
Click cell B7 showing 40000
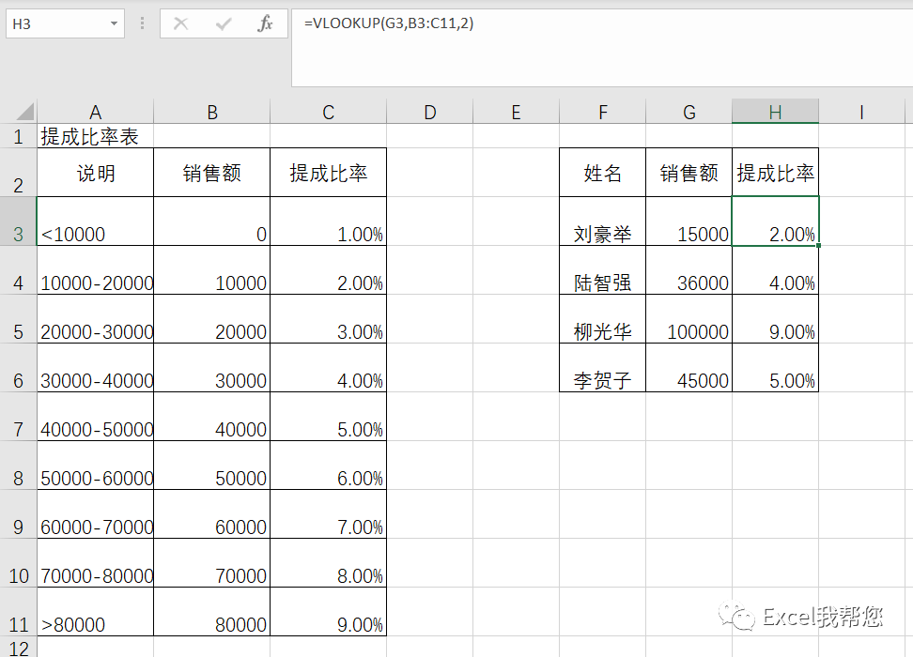(x=212, y=418)
